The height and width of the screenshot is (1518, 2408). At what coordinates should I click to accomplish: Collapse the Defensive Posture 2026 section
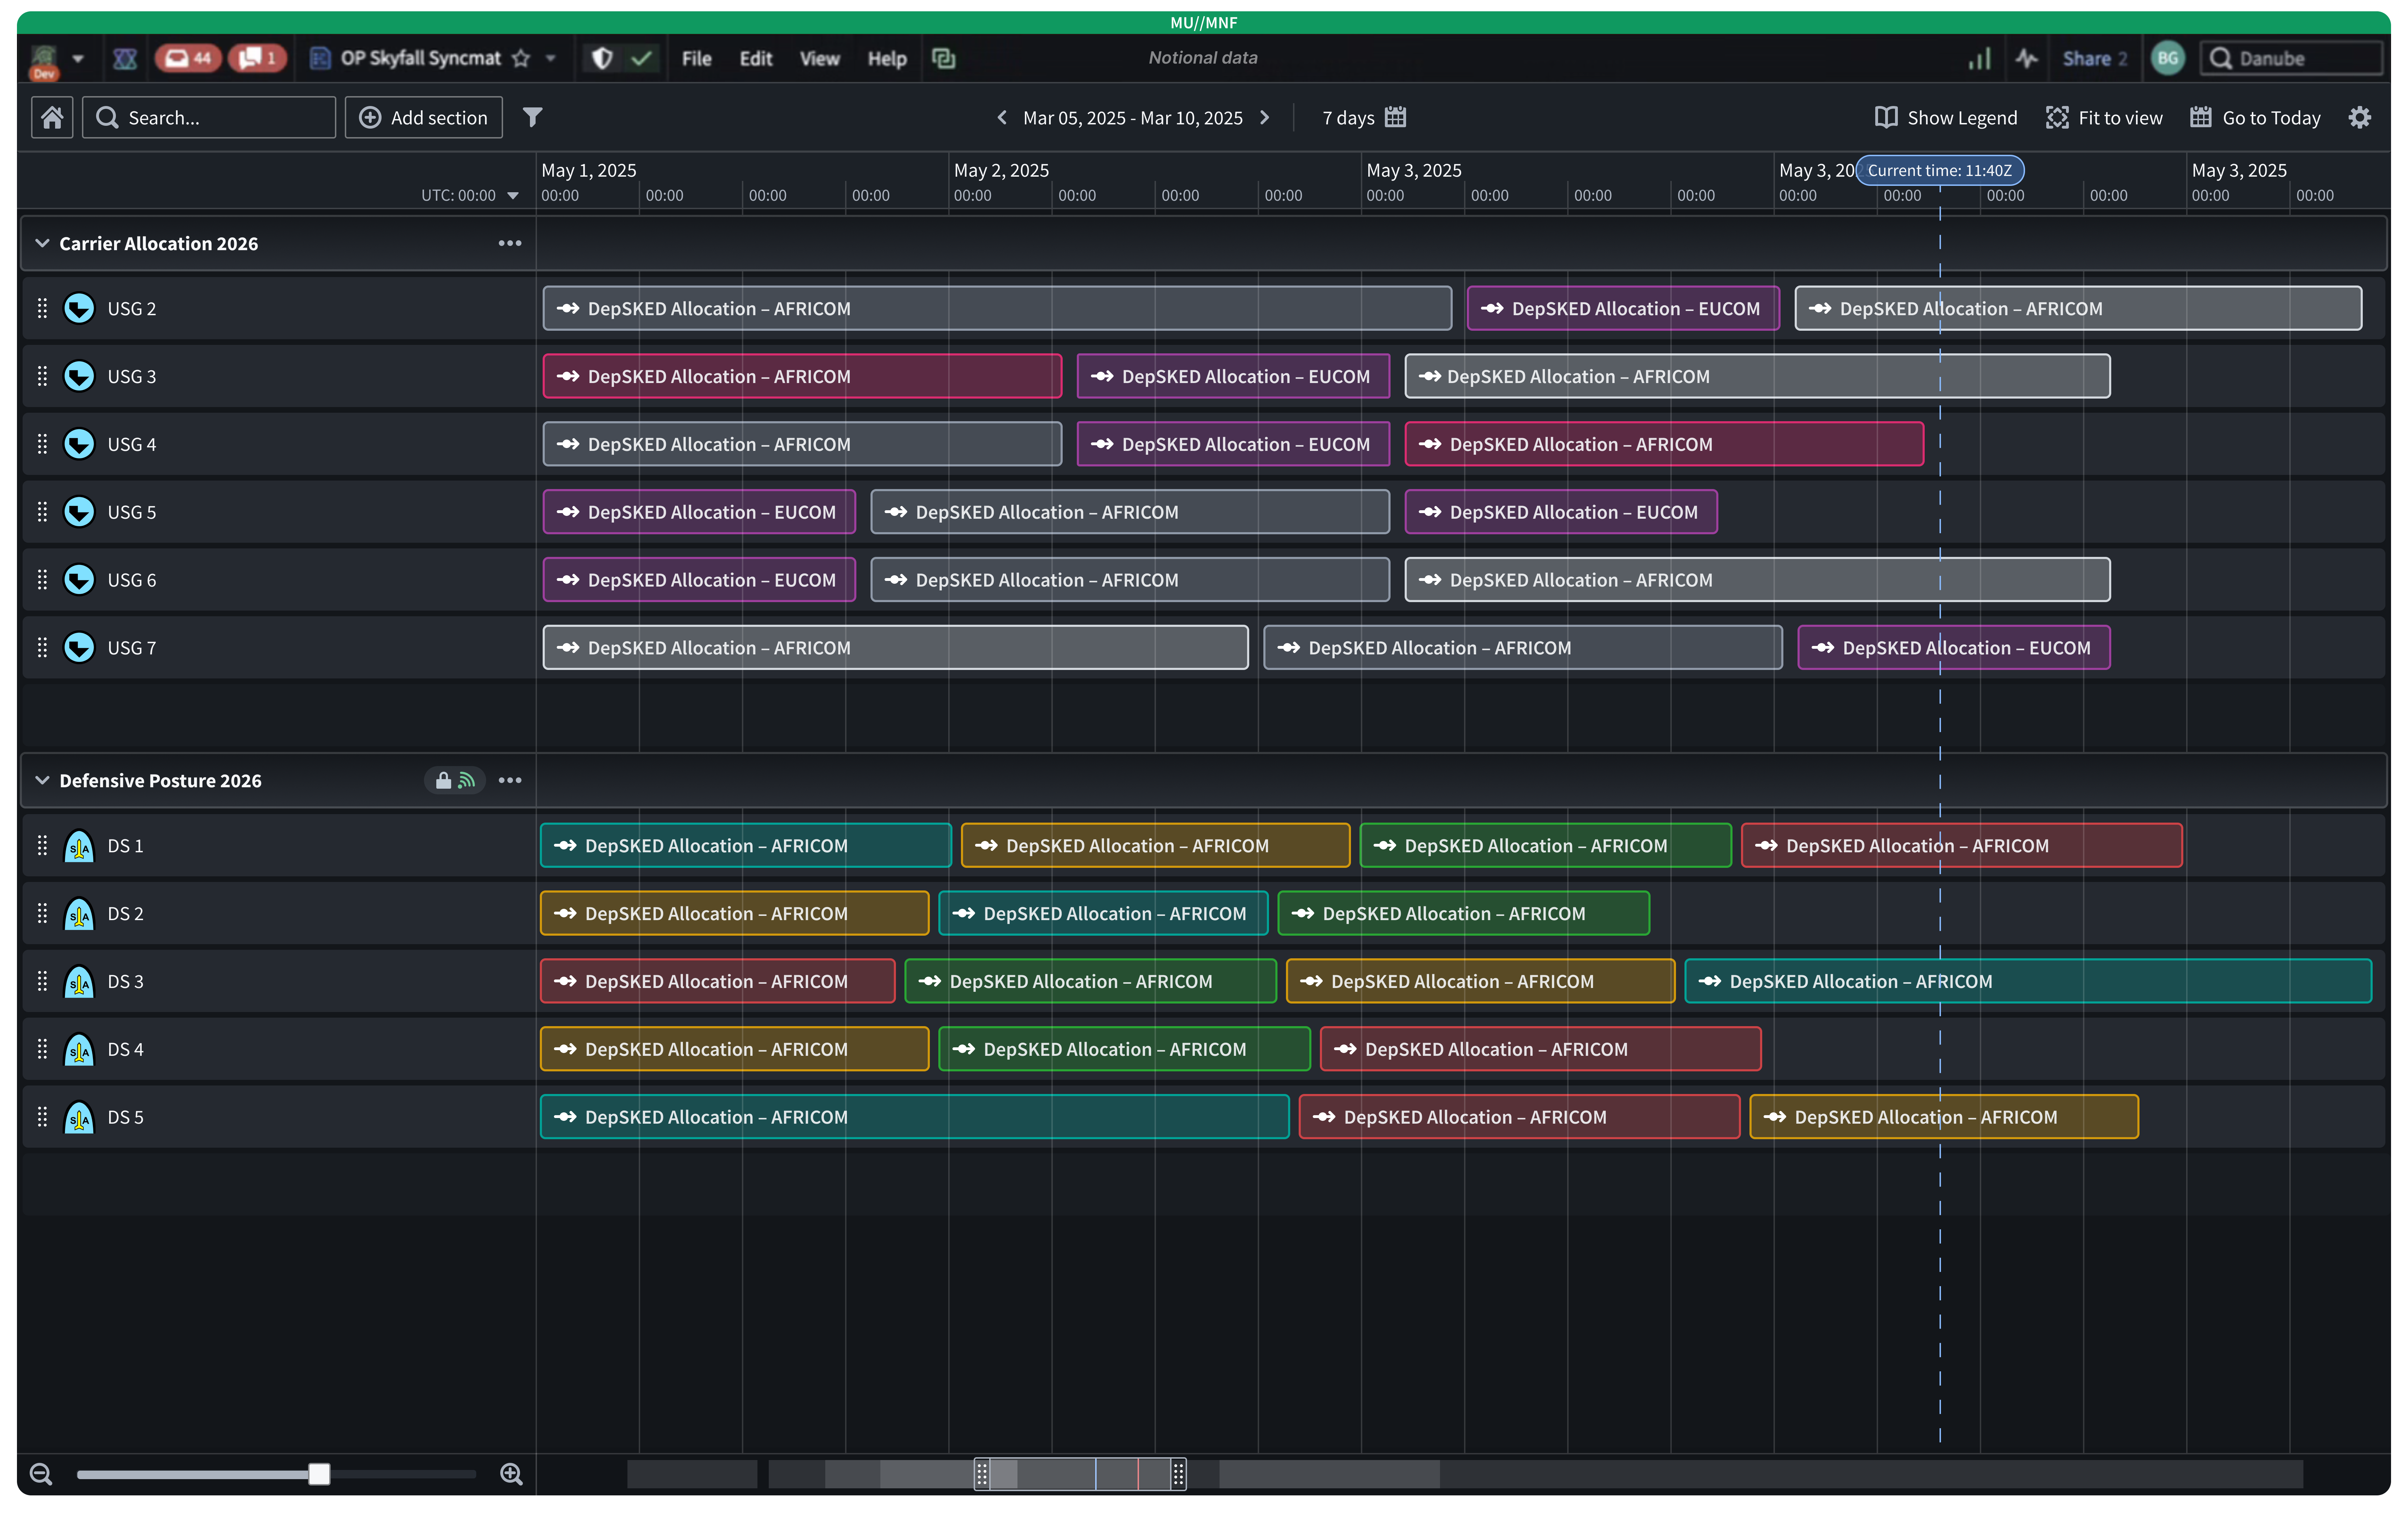(x=42, y=781)
